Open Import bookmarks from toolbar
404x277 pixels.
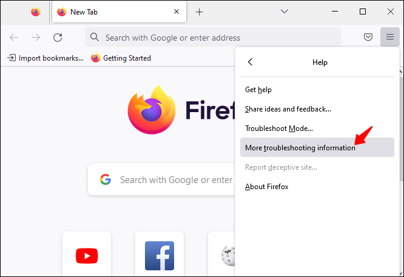click(45, 58)
